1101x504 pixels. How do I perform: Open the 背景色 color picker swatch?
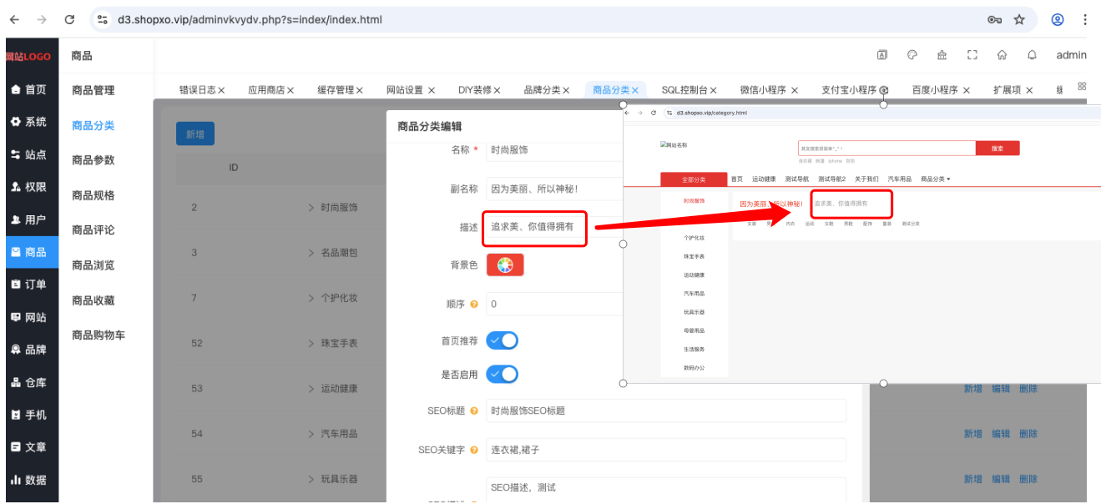[x=505, y=265]
